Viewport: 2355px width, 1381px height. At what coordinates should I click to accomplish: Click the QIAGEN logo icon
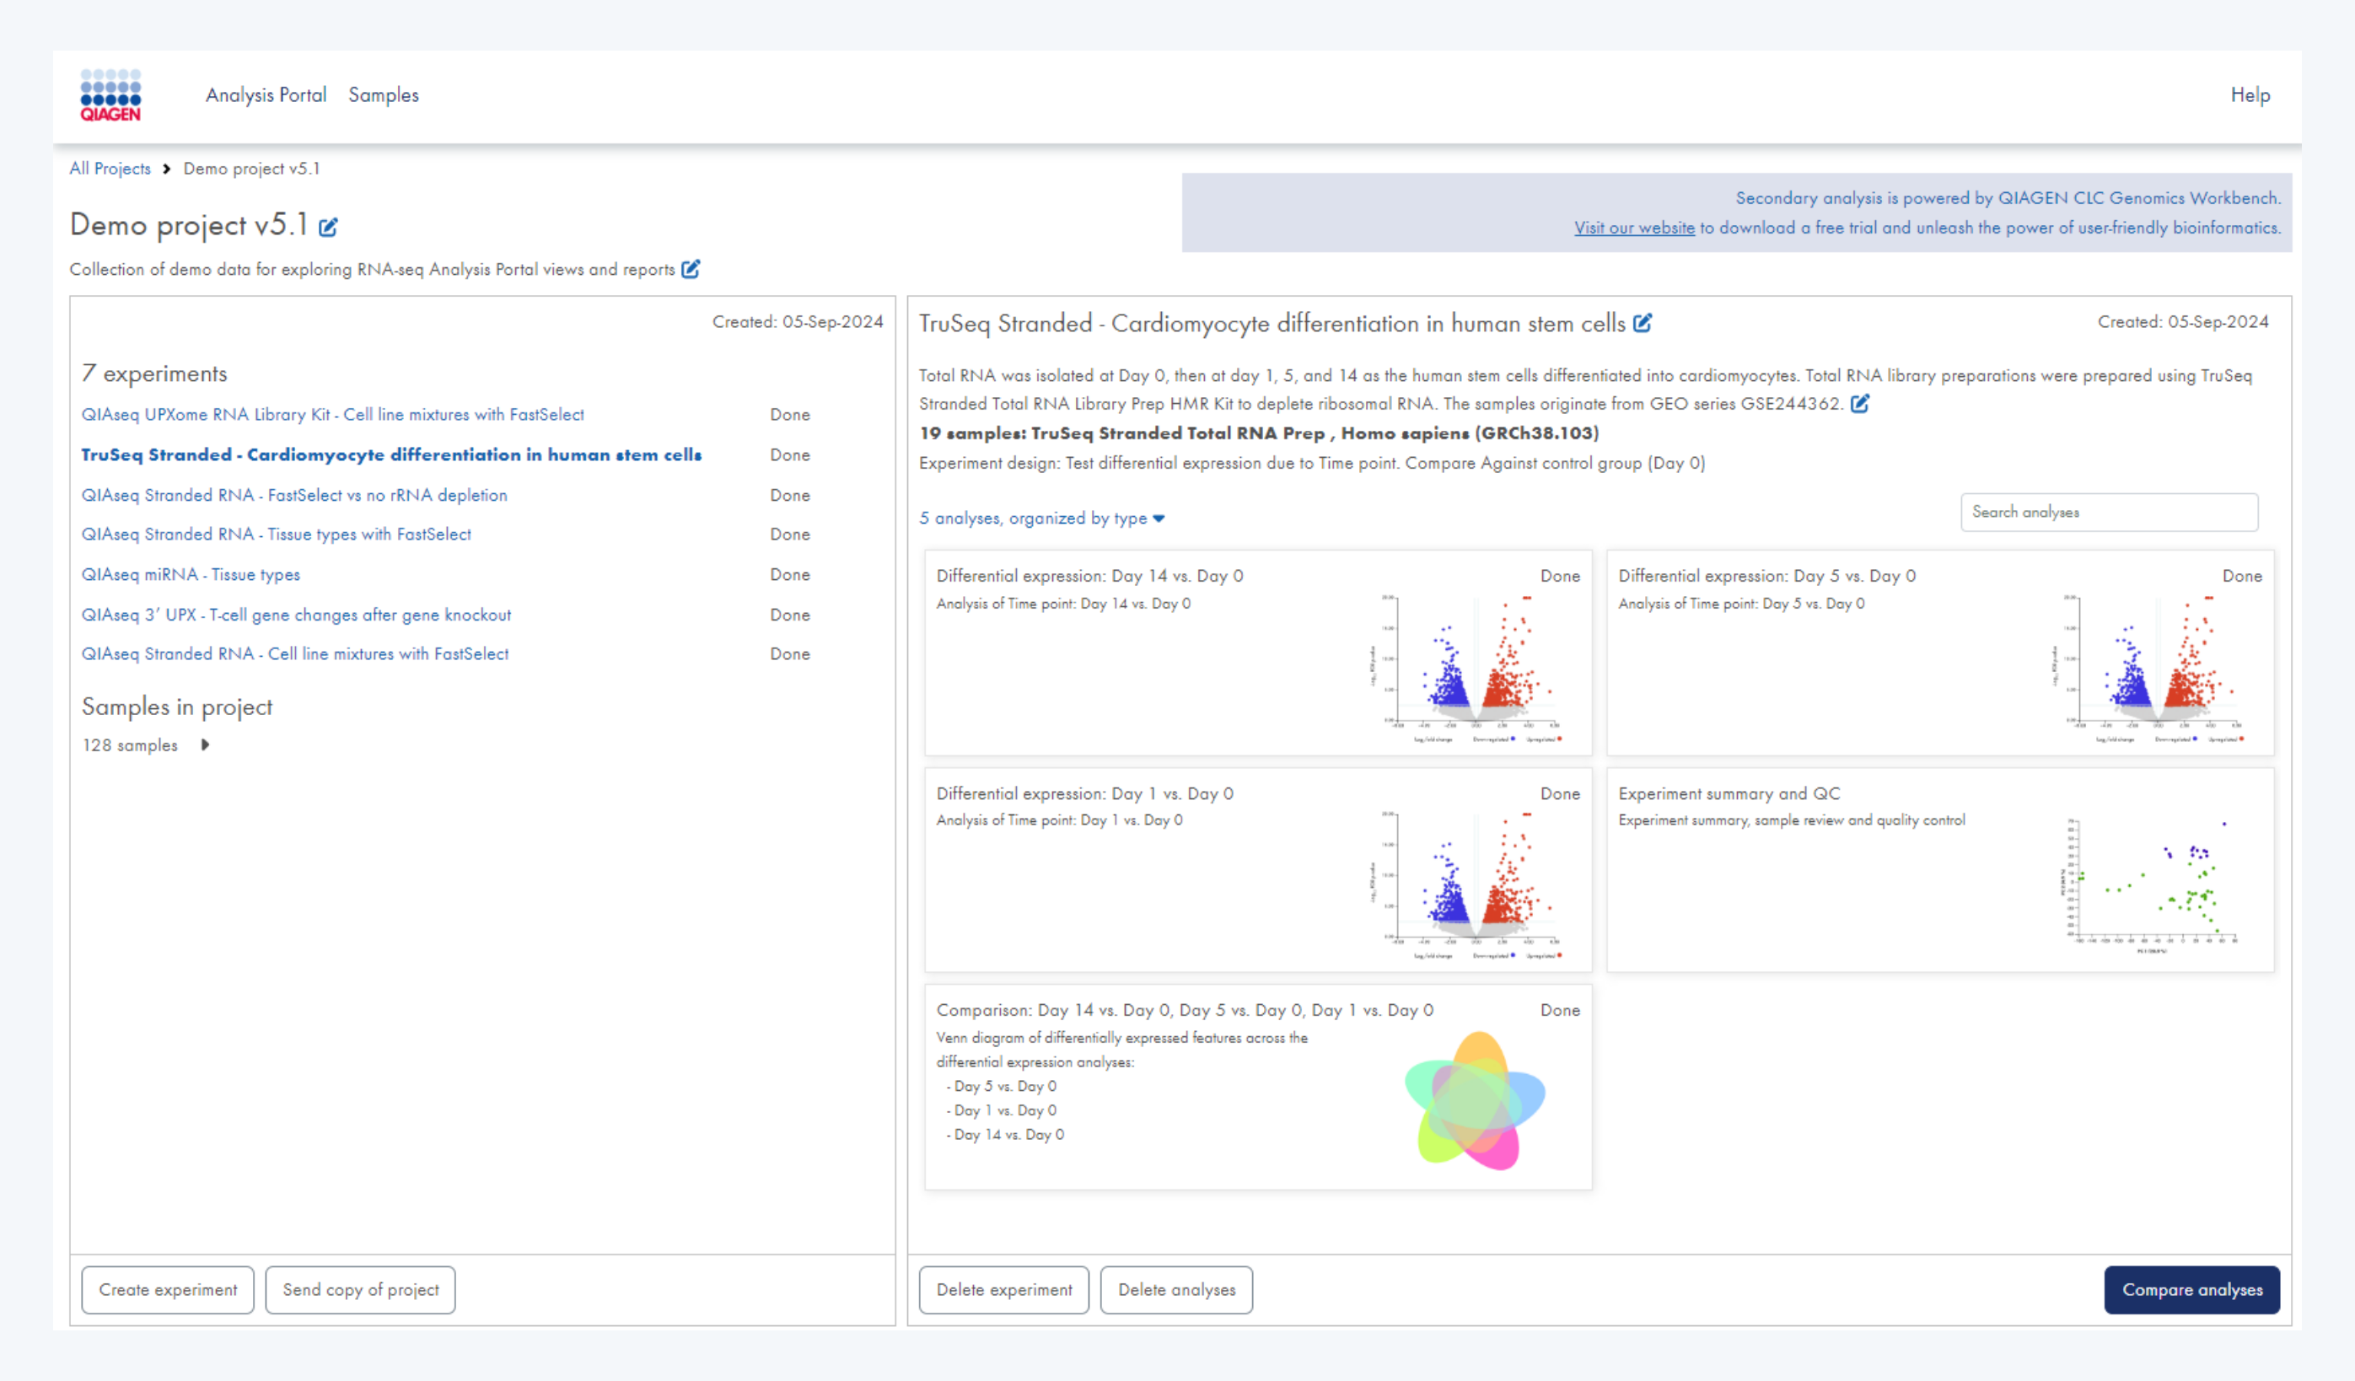point(110,94)
